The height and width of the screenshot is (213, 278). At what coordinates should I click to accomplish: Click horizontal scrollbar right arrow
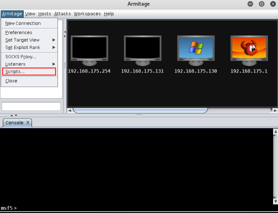275,110
